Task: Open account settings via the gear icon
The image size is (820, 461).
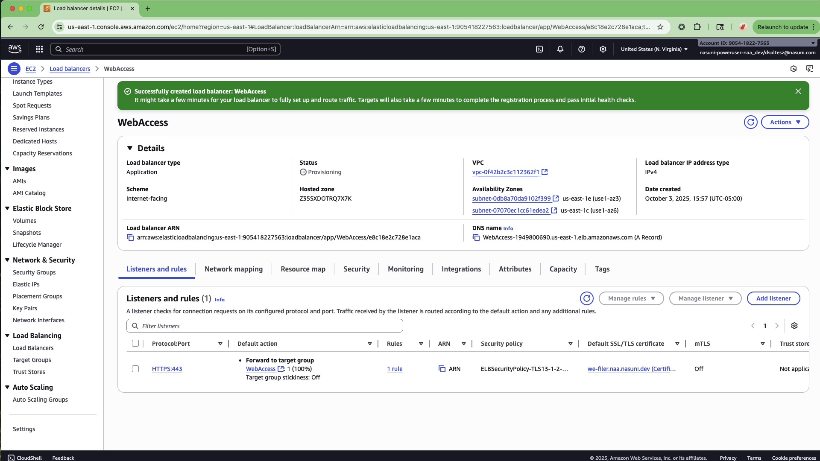Action: pos(603,49)
